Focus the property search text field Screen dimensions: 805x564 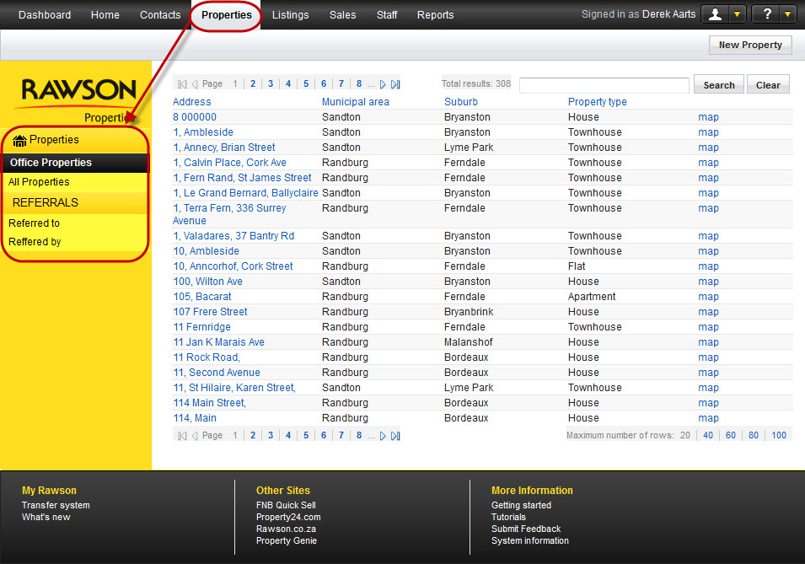pyautogui.click(x=604, y=85)
